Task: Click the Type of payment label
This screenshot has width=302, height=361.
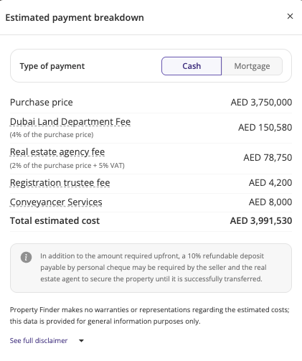Action: point(52,66)
